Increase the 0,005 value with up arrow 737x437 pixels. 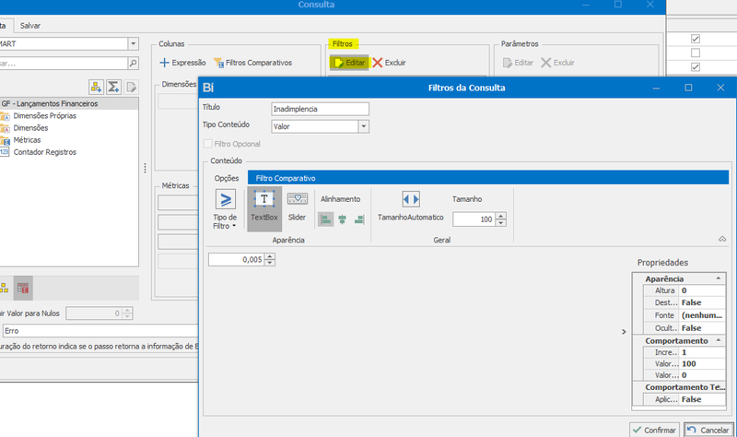tap(270, 256)
